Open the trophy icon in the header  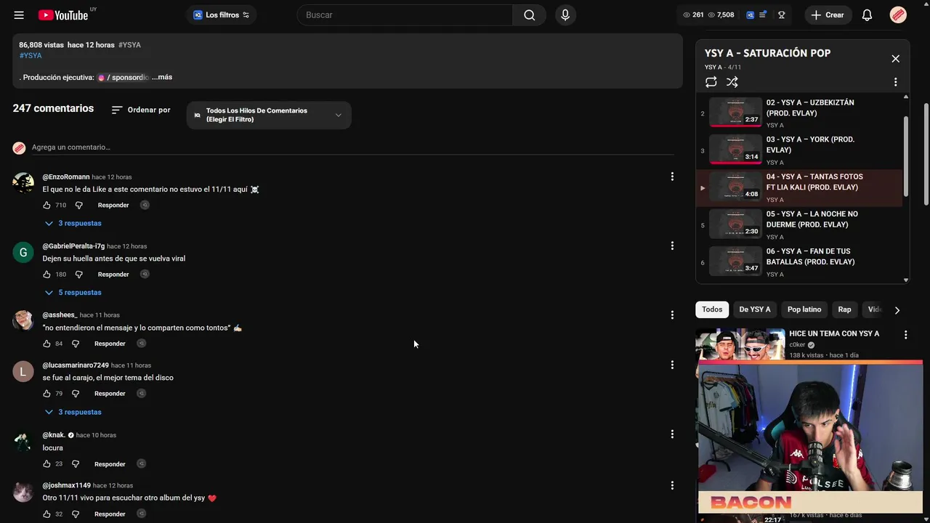point(782,15)
